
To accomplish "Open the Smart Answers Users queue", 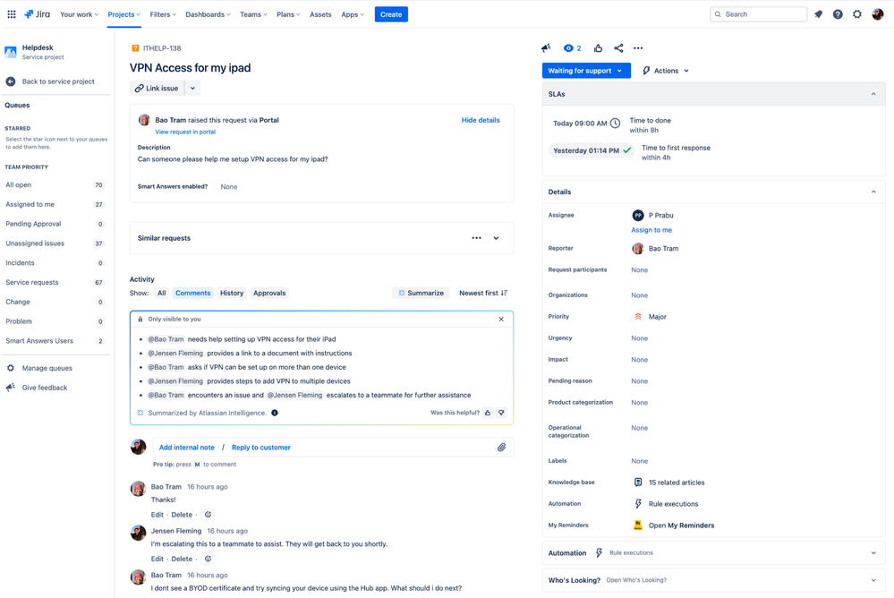I will tap(55, 341).
